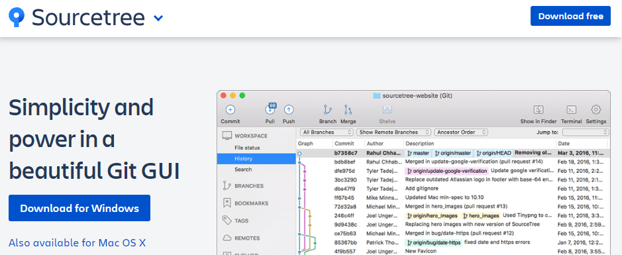Image resolution: width=622 pixels, height=255 pixels.
Task: Click the Merge toolbar icon
Action: (x=348, y=110)
